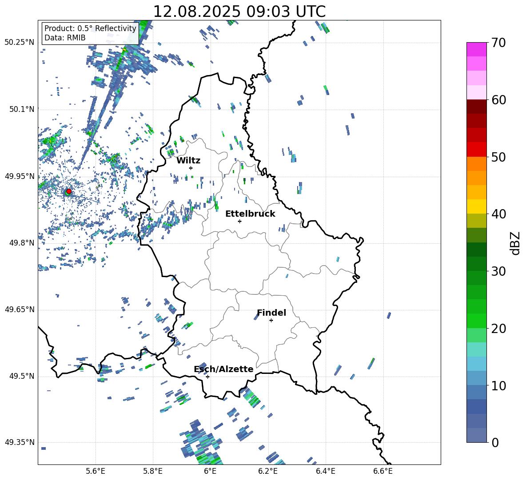526x480 pixels.
Task: Click the red radar location marker
Action: click(69, 191)
